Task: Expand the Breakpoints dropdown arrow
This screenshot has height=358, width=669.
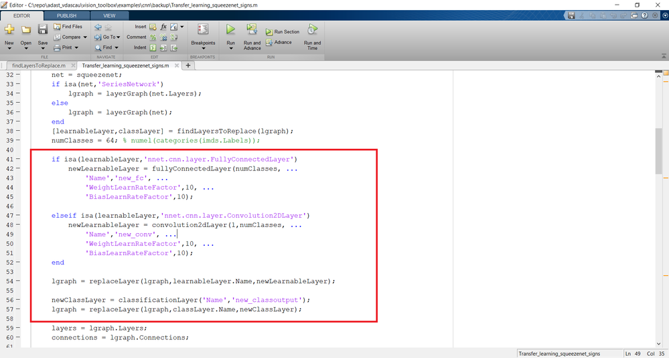Action: 203,49
